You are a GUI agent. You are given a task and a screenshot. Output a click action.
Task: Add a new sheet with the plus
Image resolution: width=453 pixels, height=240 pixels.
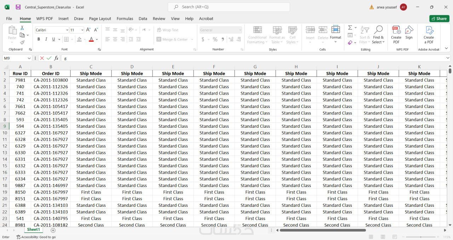(x=53, y=230)
